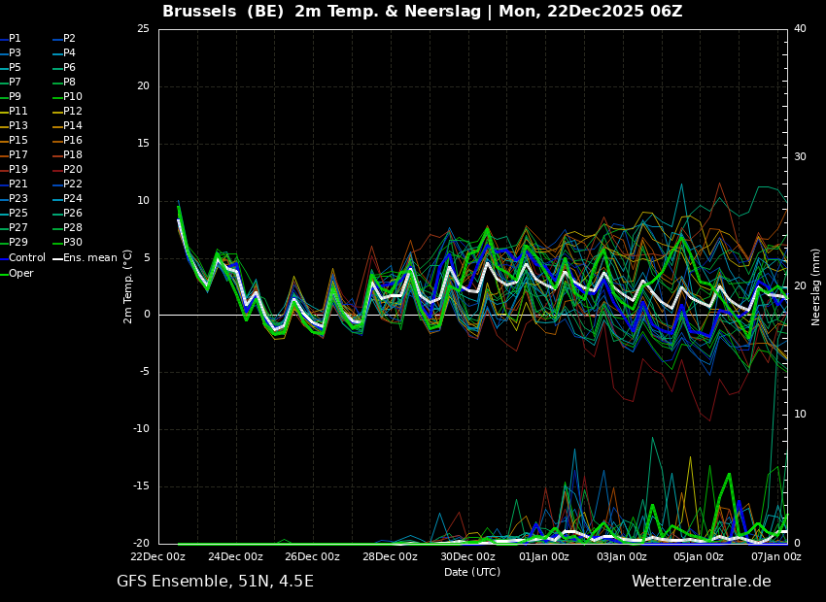Select the P10 legend entry
The image size is (826, 602).
[x=72, y=97]
